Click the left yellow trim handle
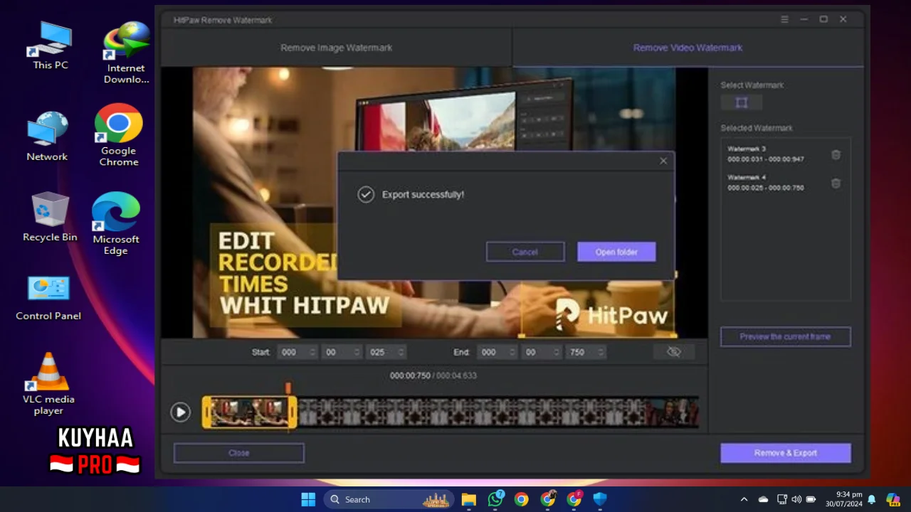 coord(206,412)
